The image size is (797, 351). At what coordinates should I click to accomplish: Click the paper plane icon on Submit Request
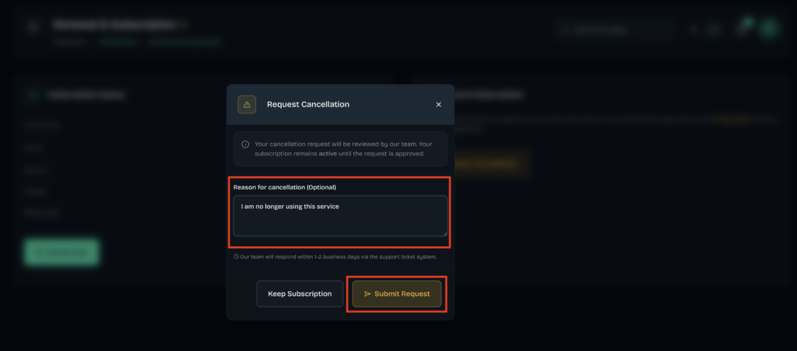[x=367, y=294]
